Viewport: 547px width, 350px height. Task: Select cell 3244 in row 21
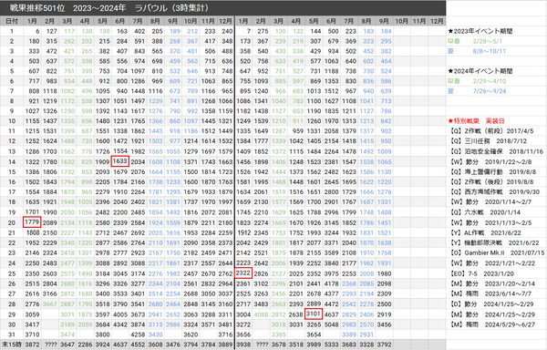(331, 232)
